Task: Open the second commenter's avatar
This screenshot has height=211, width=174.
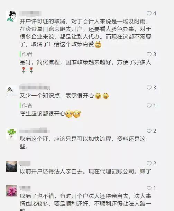Action: pyautogui.click(x=11, y=91)
